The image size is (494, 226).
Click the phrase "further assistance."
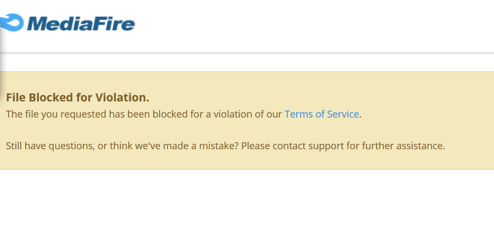point(403,146)
